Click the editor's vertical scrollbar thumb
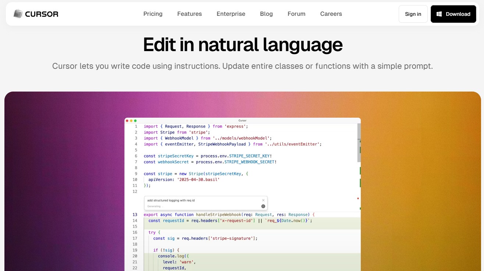 (359, 143)
